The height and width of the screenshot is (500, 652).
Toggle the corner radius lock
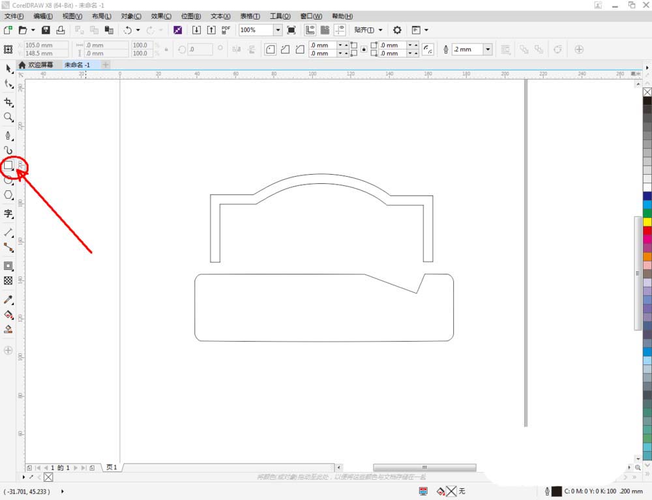364,49
